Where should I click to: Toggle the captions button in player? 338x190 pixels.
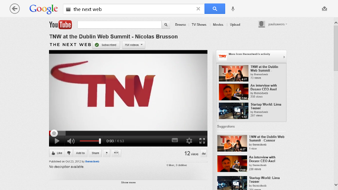click(175, 141)
